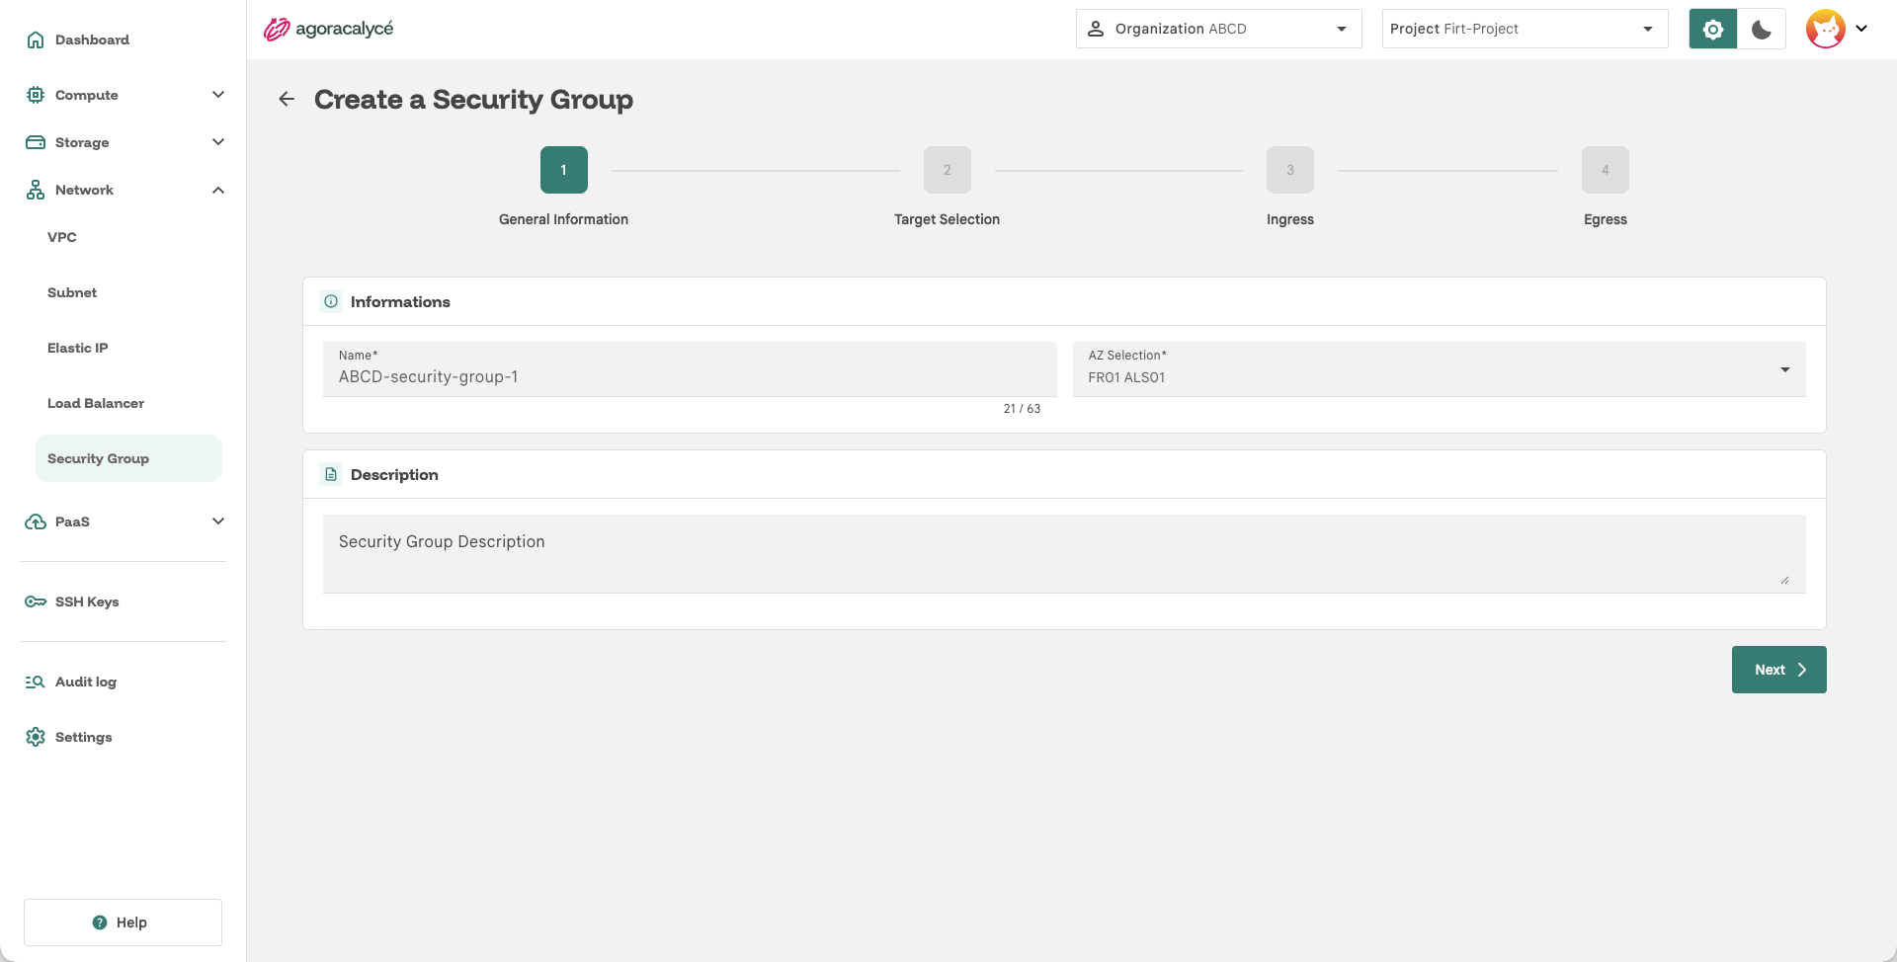Viewport: 1897px width, 962px height.
Task: Click the textarea resize handle
Action: pyautogui.click(x=1784, y=581)
